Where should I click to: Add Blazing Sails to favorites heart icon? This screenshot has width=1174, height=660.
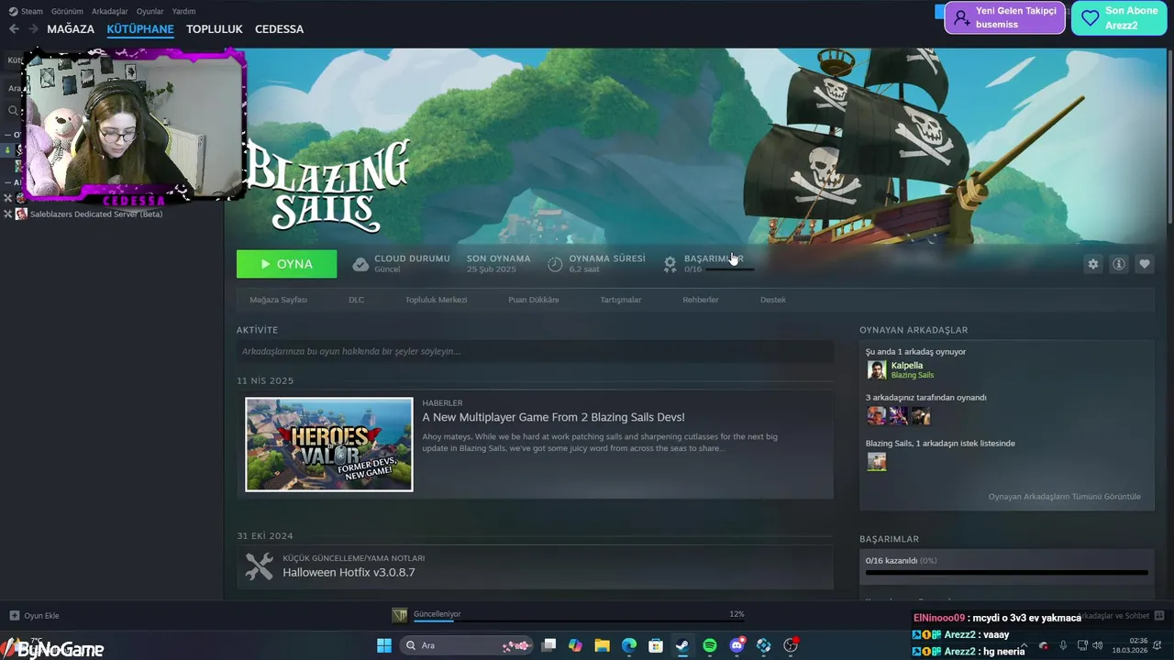pos(1144,264)
